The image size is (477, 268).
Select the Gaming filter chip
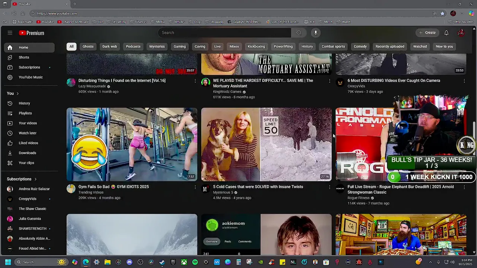click(x=180, y=47)
